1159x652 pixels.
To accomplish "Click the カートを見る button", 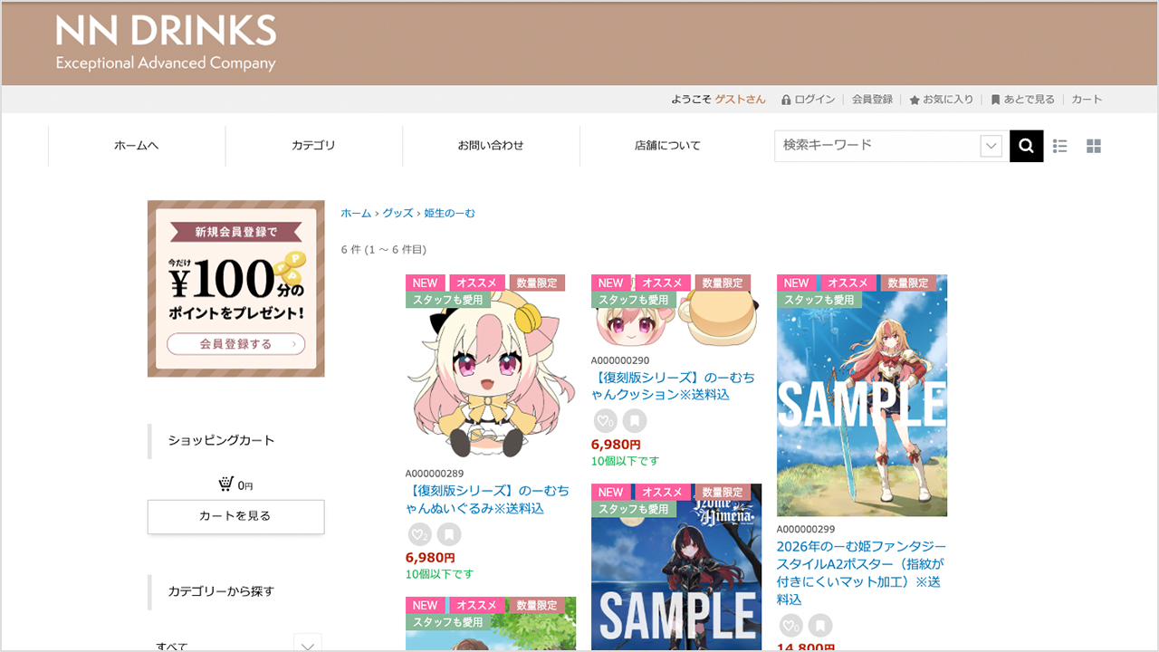I will 235,516.
